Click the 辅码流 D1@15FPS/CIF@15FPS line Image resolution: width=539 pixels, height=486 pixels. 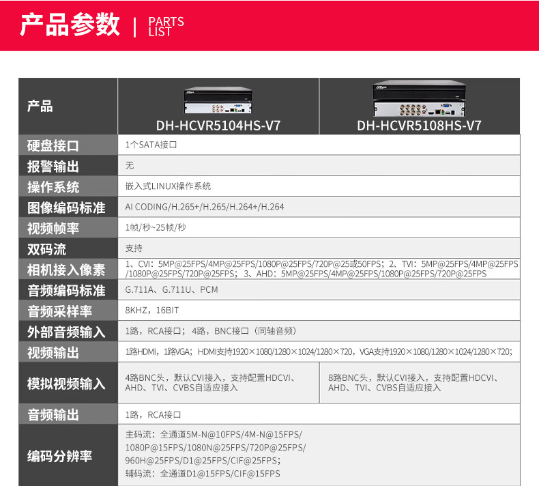203,474
